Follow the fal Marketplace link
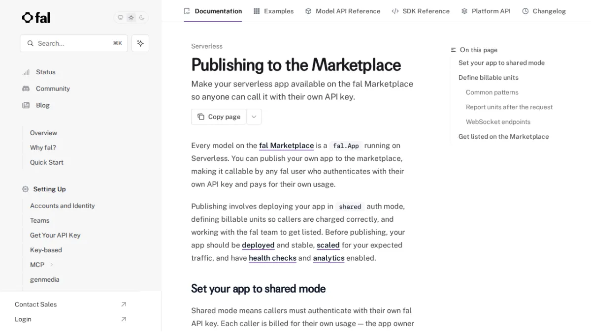The width and height of the screenshot is (591, 332). [286, 146]
